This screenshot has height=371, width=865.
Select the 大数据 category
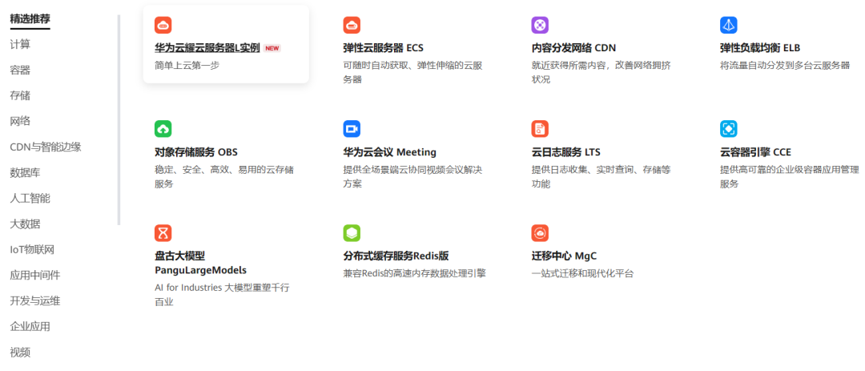pyautogui.click(x=26, y=224)
